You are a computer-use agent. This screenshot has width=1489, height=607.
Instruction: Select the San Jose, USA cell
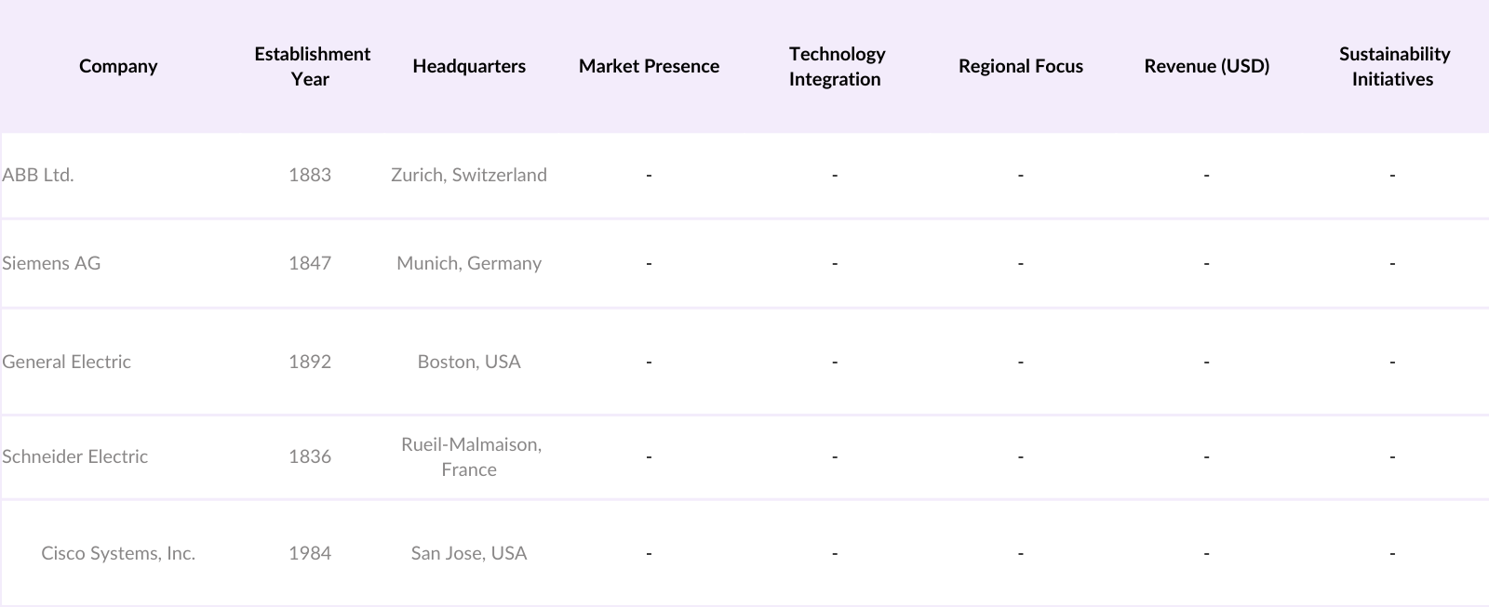pyautogui.click(x=469, y=553)
